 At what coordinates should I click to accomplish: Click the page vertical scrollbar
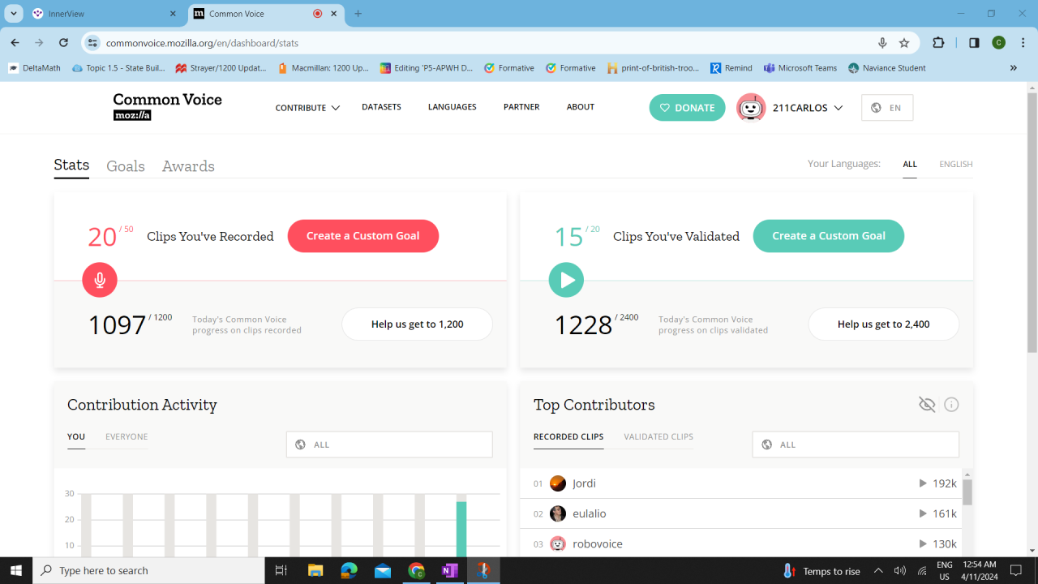click(1032, 223)
